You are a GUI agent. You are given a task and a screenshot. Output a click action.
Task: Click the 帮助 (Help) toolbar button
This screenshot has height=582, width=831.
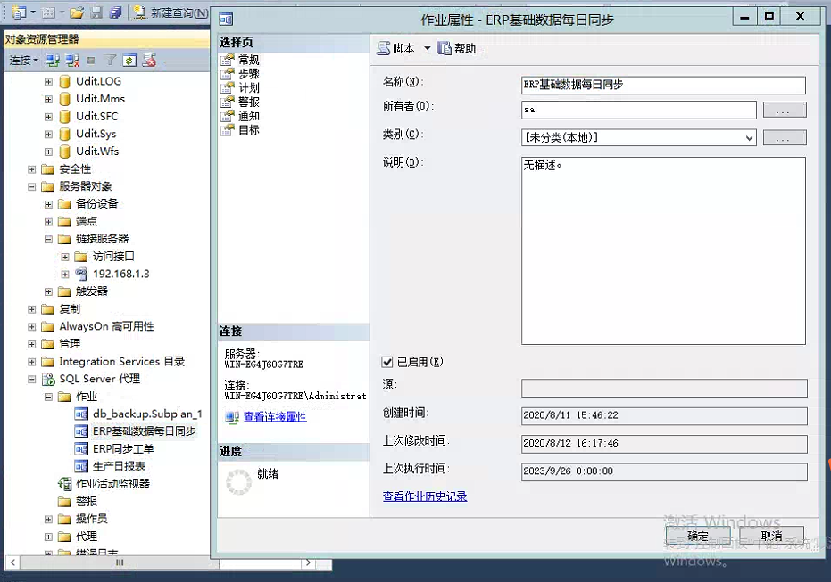click(457, 48)
